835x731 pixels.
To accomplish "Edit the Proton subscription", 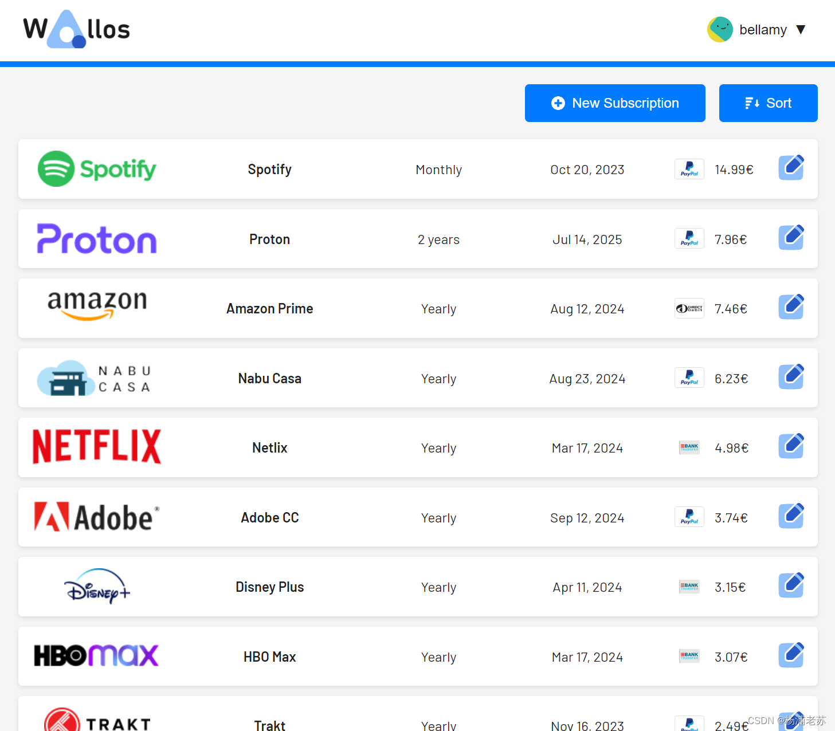I will 791,238.
